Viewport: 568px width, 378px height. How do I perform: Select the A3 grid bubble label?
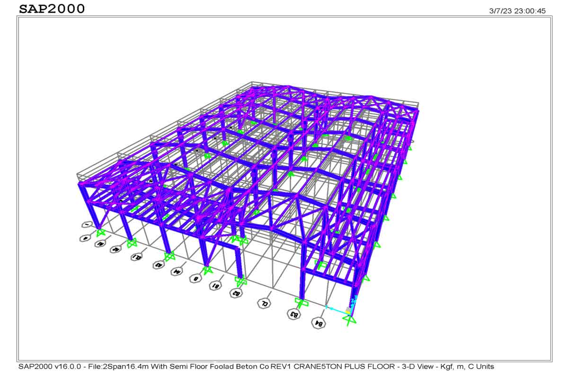pos(159,265)
